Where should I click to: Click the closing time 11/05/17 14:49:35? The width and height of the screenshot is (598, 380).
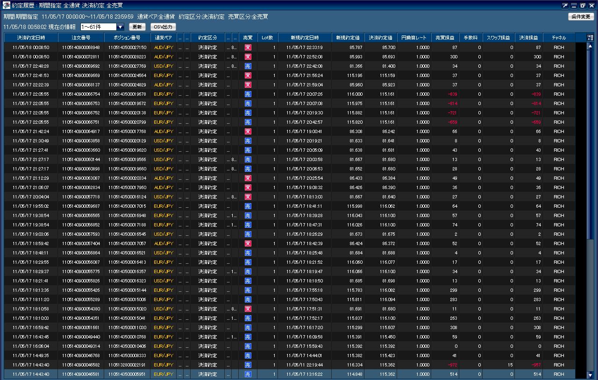(31, 356)
